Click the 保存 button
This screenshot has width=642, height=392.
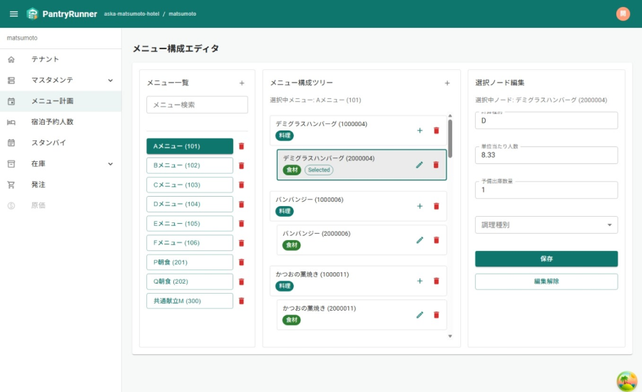546,259
